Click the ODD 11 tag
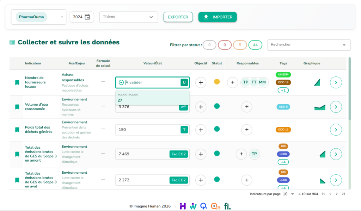The width and height of the screenshot is (361, 211). click(283, 130)
